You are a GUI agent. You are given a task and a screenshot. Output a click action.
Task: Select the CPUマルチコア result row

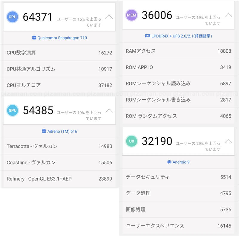tap(59, 85)
